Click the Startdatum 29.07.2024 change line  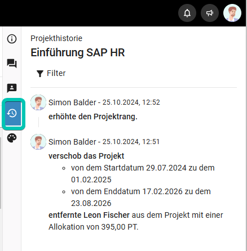coord(143,174)
